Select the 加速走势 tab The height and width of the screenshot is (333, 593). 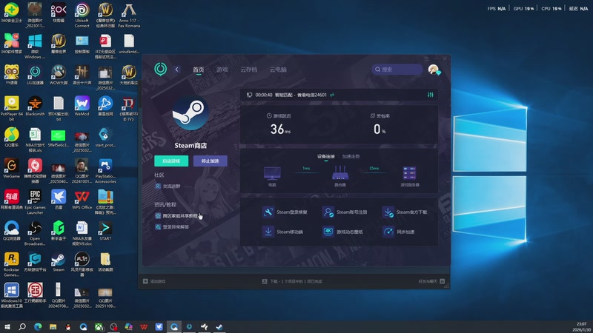pos(351,156)
